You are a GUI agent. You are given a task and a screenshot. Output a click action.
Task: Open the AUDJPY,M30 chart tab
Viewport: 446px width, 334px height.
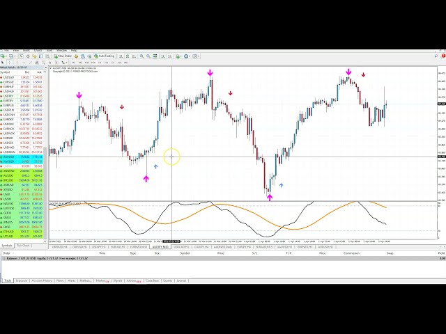tap(158, 246)
